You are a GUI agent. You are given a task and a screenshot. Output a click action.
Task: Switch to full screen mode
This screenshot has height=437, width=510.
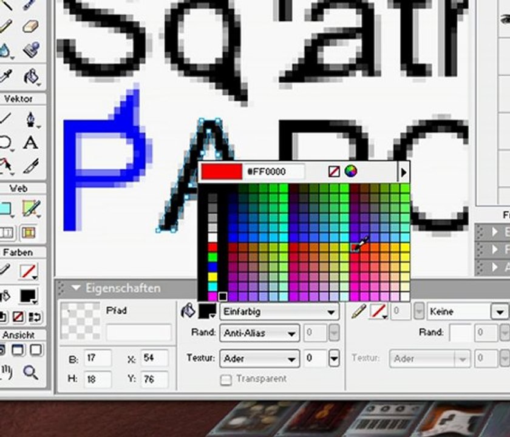click(35, 350)
